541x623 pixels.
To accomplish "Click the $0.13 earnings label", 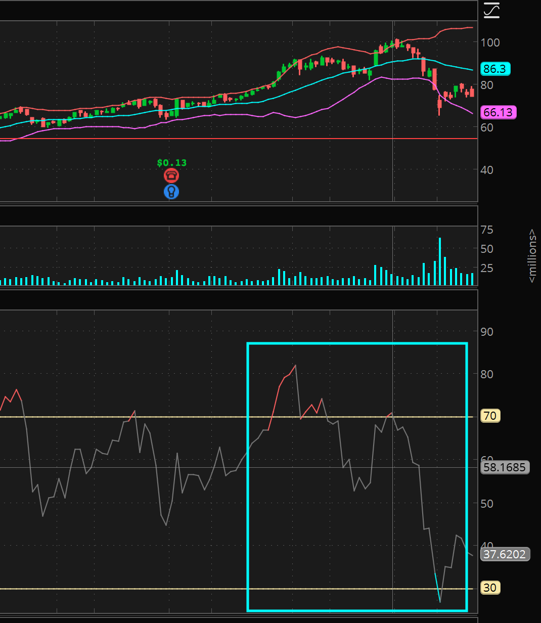I will pos(171,163).
